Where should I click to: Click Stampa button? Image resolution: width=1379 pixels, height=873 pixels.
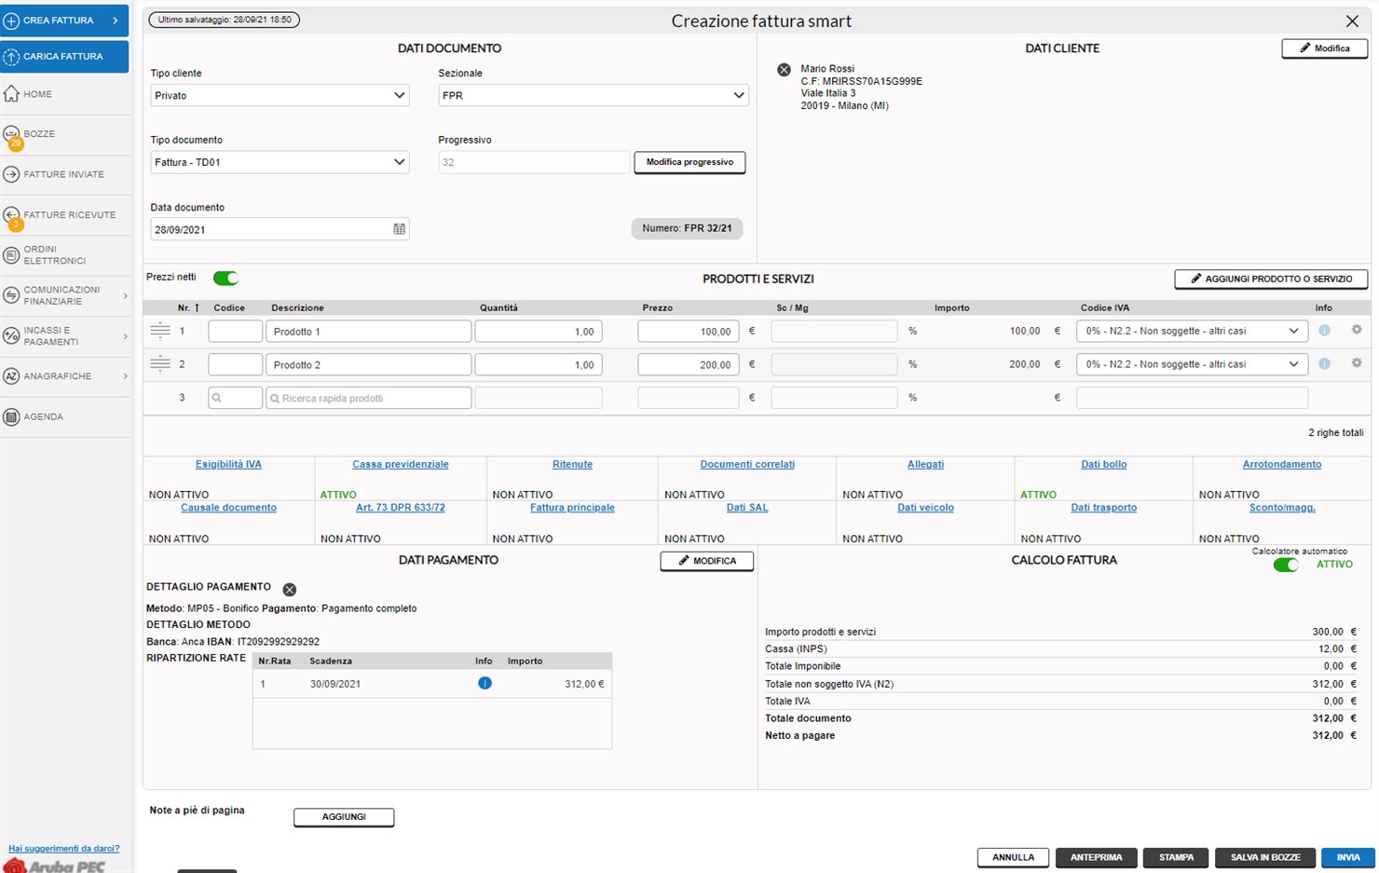(1176, 857)
